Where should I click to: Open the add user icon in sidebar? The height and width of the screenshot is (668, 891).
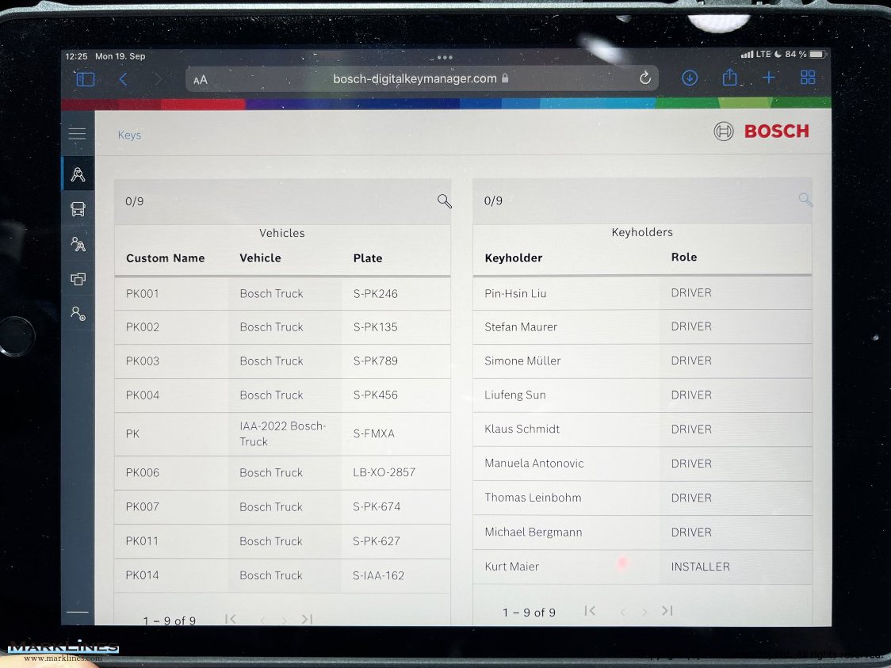coord(78,314)
